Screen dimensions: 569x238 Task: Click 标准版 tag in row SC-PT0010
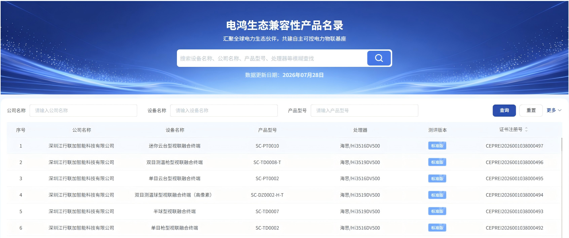click(437, 146)
